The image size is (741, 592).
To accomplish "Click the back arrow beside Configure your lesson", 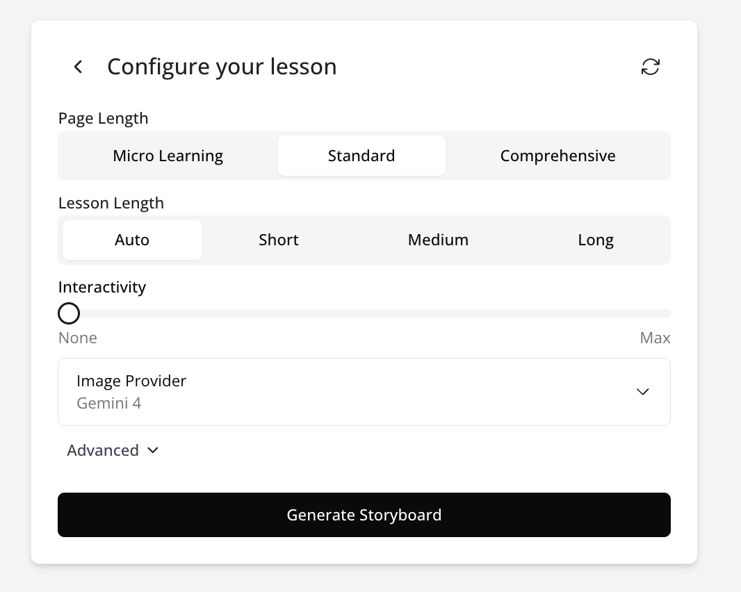I will [x=78, y=67].
